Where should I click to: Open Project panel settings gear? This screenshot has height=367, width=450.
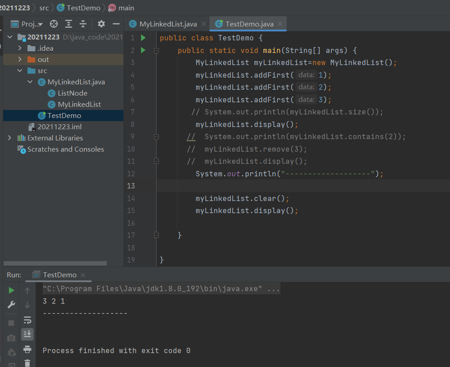101,24
